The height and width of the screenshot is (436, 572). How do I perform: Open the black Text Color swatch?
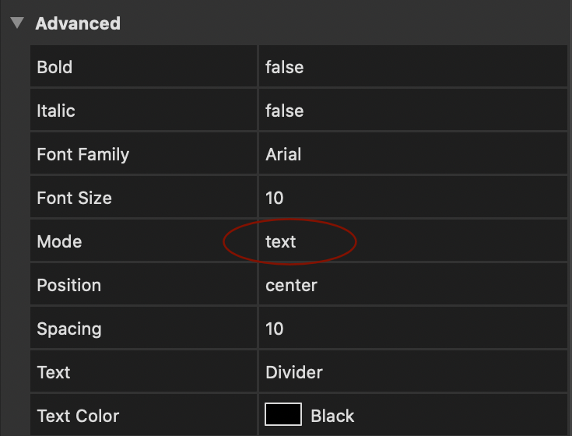[x=283, y=415]
